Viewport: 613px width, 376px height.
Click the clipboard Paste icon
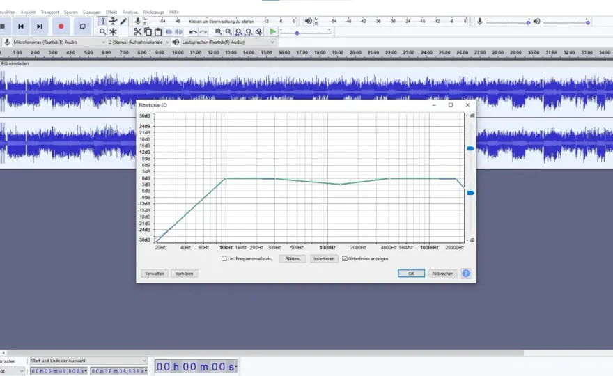pyautogui.click(x=158, y=31)
